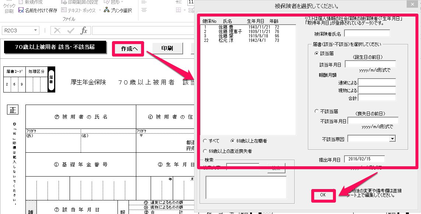Viewport: 421px width, 214px height.
Task: Click the 新規作成 new document icon
Action: click(x=21, y=2)
